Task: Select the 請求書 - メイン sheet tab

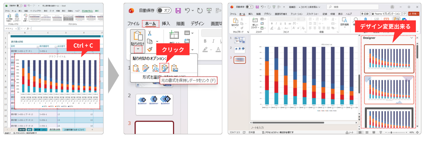Action: (x=40, y=130)
